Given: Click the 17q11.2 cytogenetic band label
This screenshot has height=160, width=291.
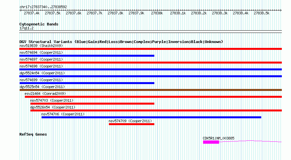Looking at the screenshot, I should [x=26, y=28].
